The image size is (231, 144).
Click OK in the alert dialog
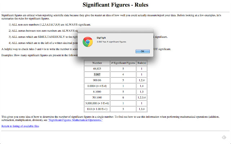(x=143, y=51)
